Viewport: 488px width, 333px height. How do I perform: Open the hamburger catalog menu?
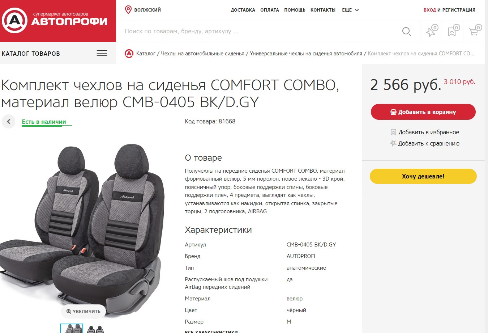102,53
